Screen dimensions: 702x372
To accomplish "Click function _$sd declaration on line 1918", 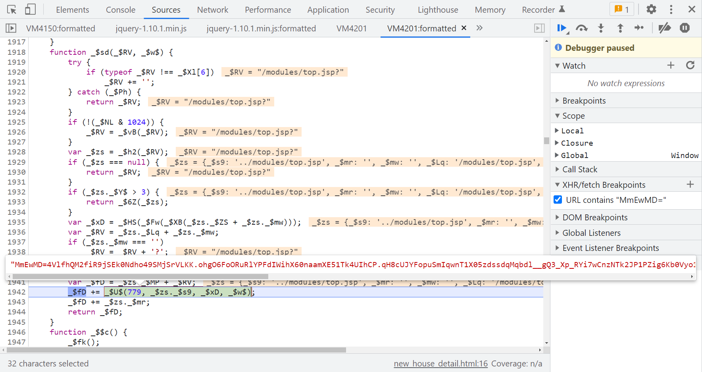I will pyautogui.click(x=111, y=52).
